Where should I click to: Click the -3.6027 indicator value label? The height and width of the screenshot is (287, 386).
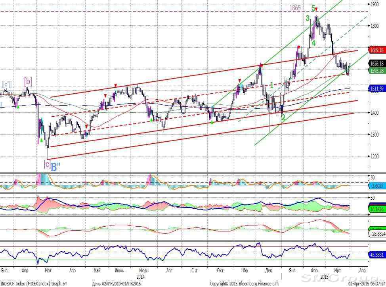(377, 186)
